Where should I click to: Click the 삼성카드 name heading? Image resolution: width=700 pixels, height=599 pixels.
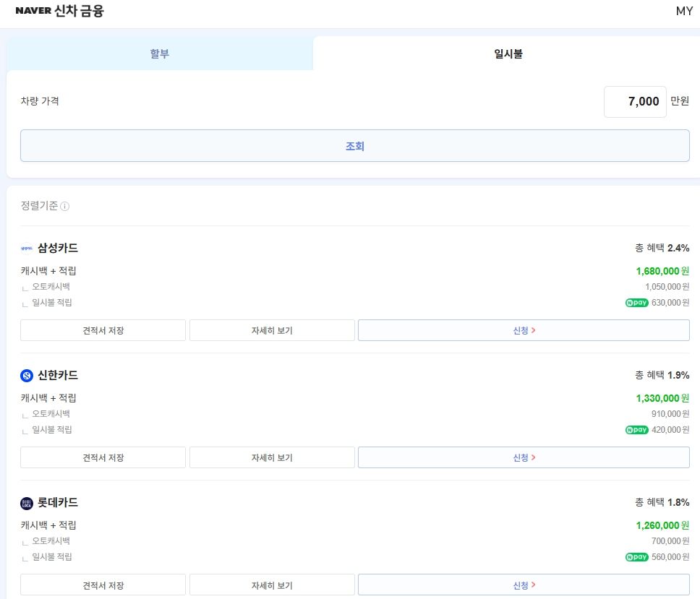click(x=58, y=248)
